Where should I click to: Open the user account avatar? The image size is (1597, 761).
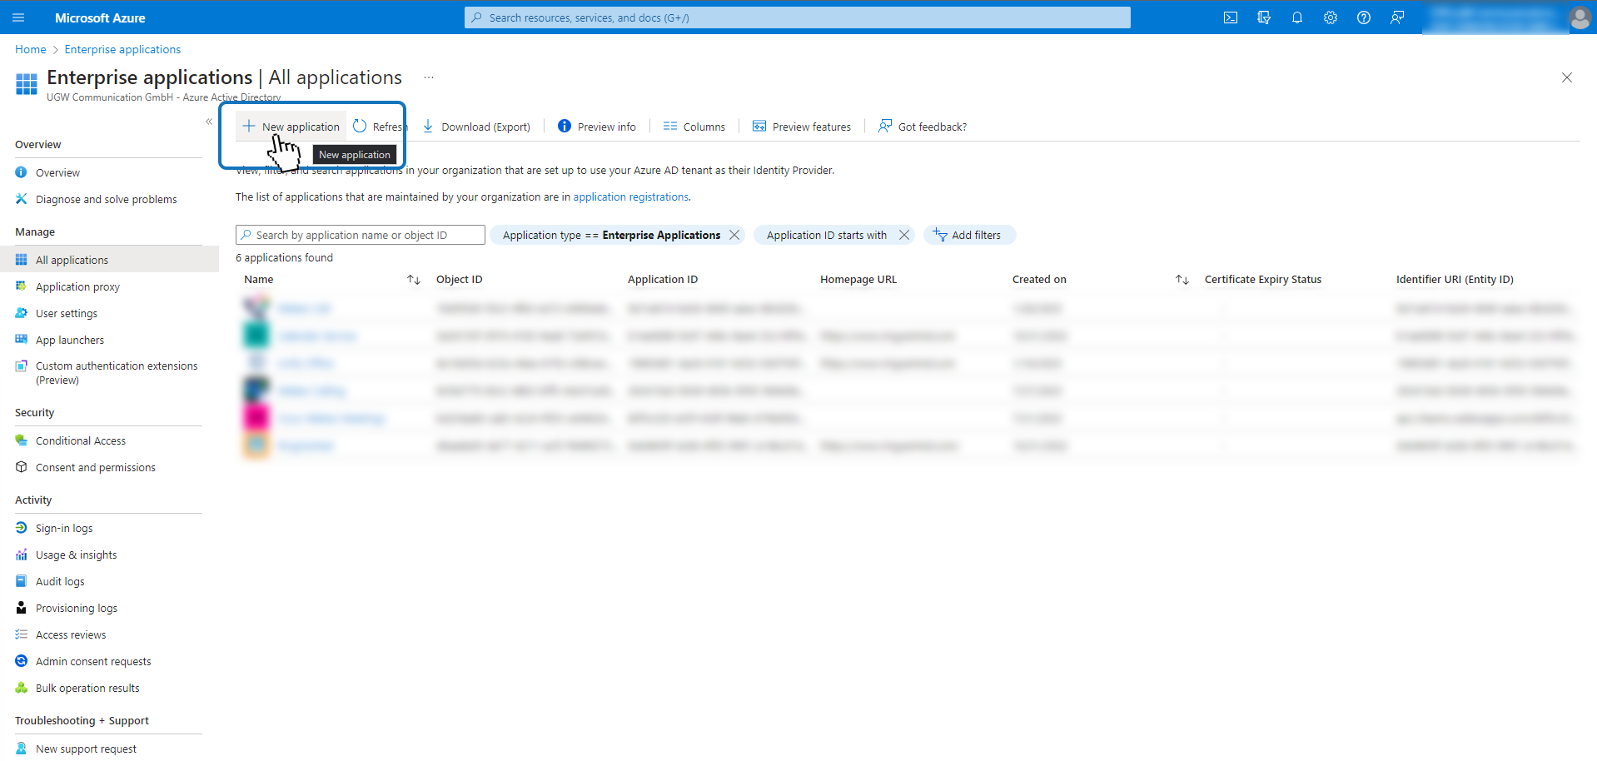[x=1580, y=17]
